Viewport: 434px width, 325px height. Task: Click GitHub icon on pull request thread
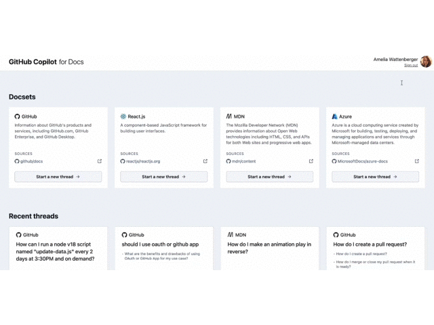click(x=336, y=235)
